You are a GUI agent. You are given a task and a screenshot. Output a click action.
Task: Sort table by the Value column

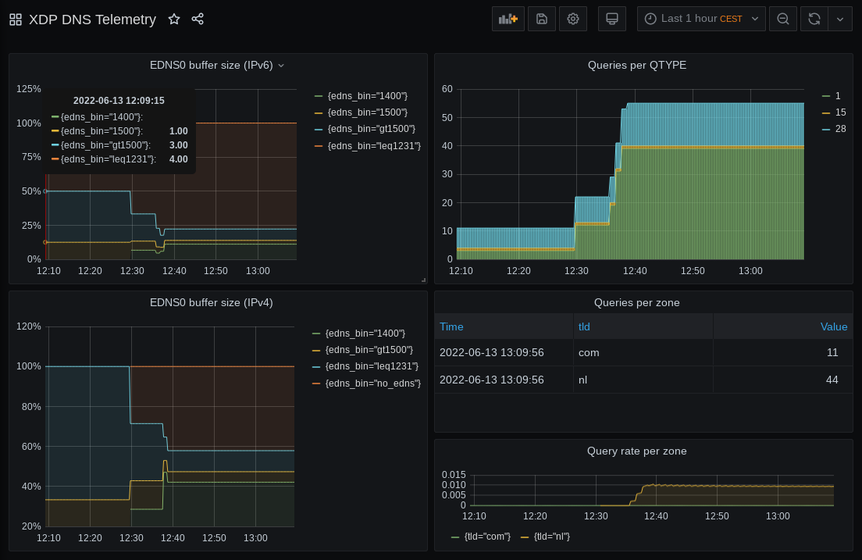[x=833, y=326]
